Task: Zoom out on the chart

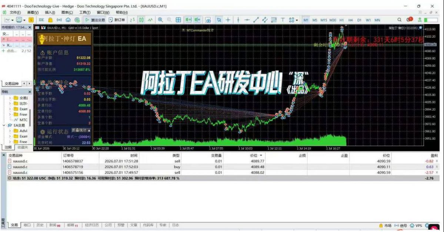Action: [x=169, y=20]
